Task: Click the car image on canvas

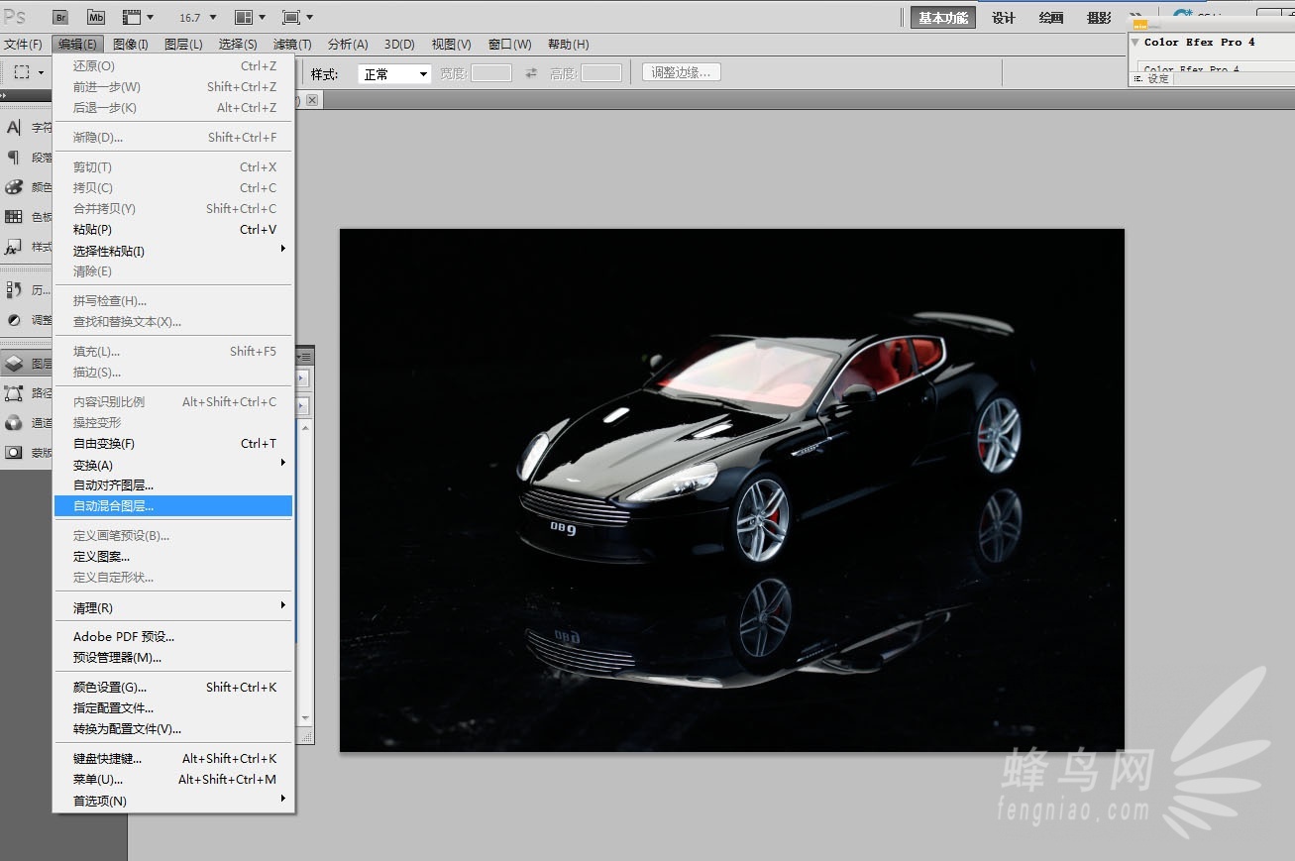Action: point(731,489)
